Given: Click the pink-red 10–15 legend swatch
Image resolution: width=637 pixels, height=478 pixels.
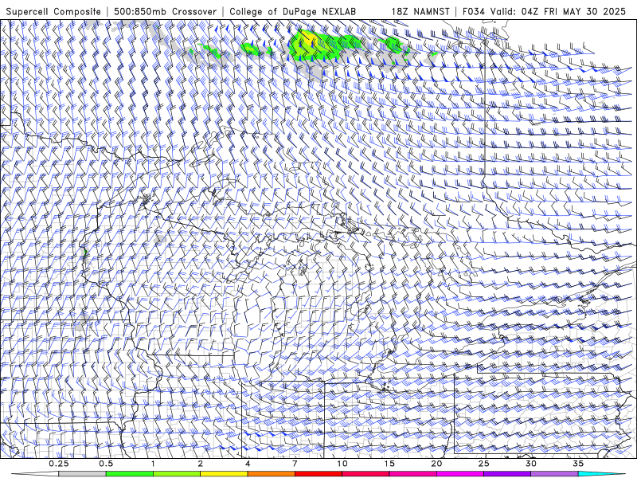Looking at the screenshot, I should [365, 474].
